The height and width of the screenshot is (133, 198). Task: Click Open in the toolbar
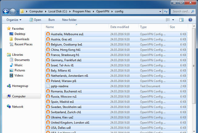tap(35, 20)
